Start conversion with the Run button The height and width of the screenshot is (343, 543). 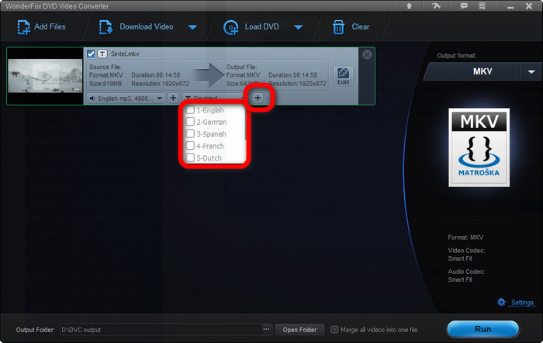click(x=482, y=329)
